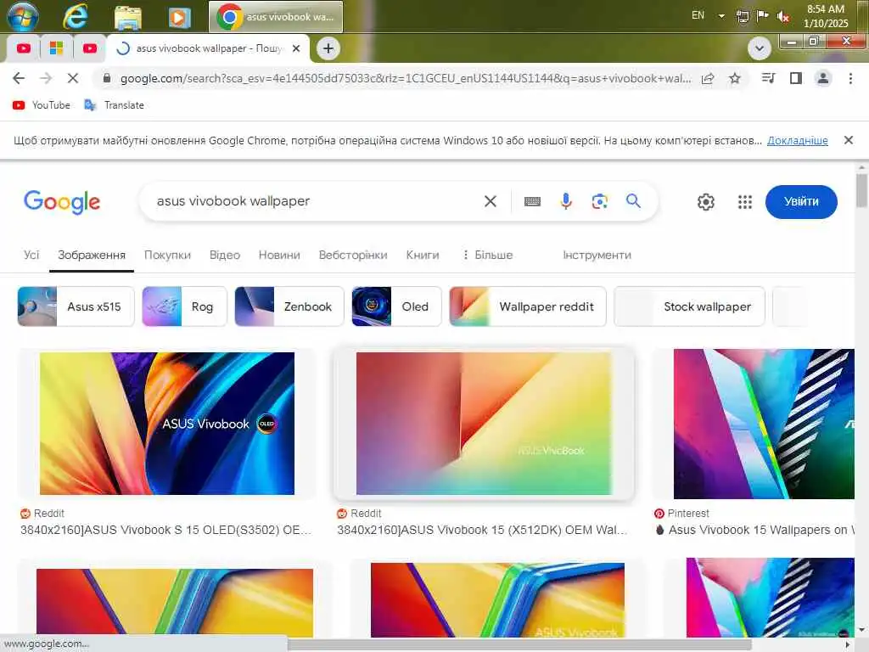Switch to pinned Microsoft tab
869x652 pixels.
point(56,48)
